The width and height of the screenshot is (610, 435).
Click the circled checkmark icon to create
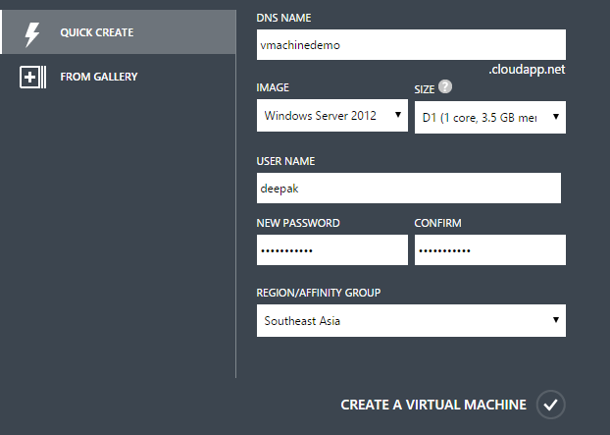tap(552, 405)
